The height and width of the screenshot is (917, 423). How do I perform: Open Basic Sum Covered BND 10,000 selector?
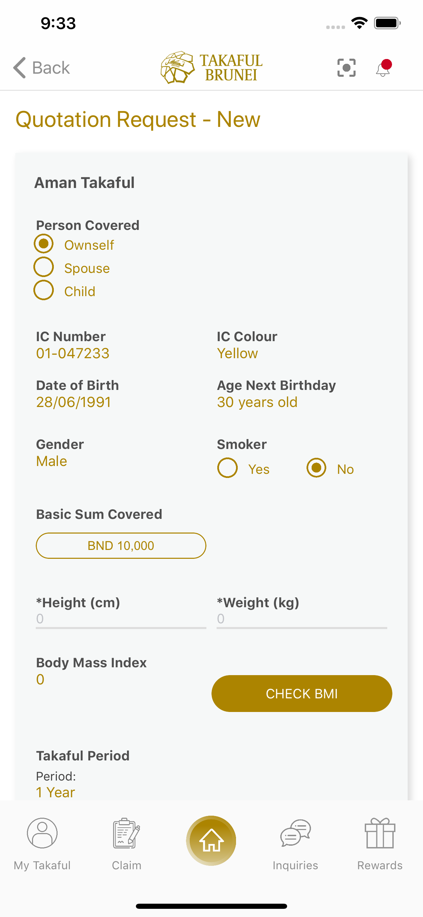click(x=121, y=545)
